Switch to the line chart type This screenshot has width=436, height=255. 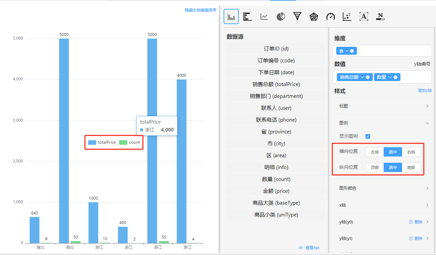pyautogui.click(x=264, y=16)
